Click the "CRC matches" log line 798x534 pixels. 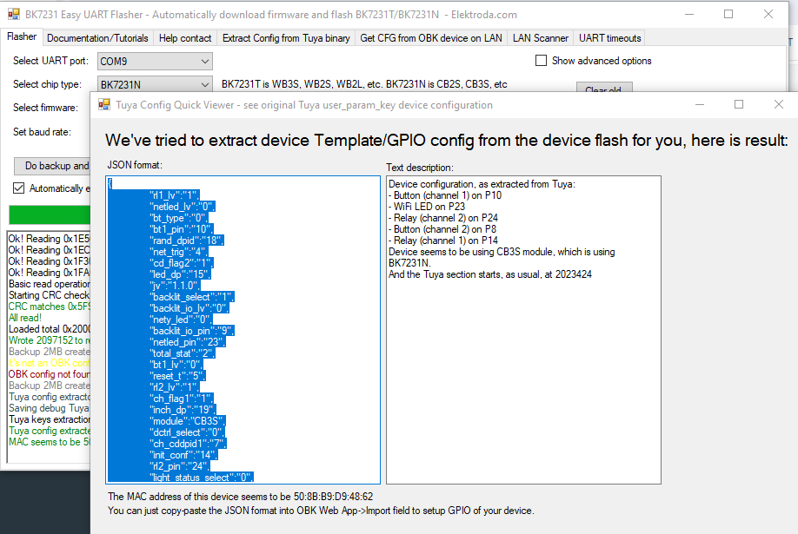(49, 307)
